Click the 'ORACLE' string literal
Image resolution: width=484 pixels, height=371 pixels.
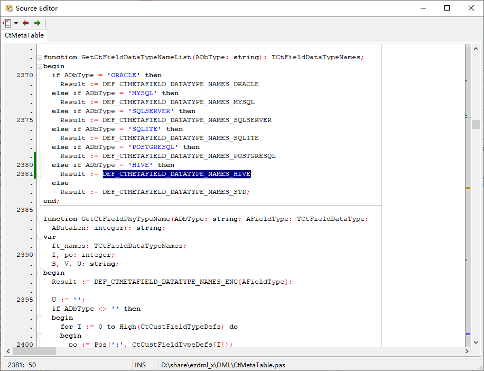pos(124,76)
